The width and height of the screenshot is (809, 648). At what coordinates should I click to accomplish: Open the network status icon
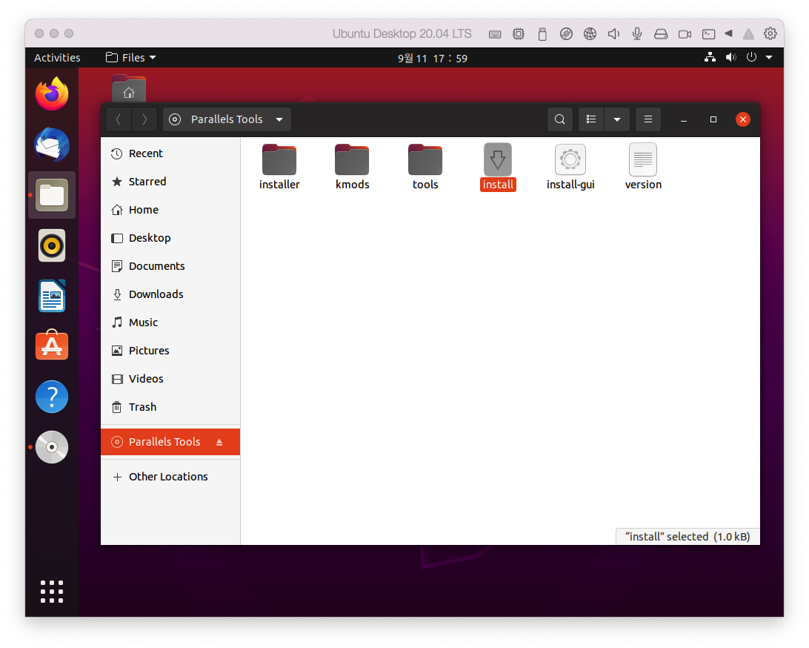pos(710,57)
